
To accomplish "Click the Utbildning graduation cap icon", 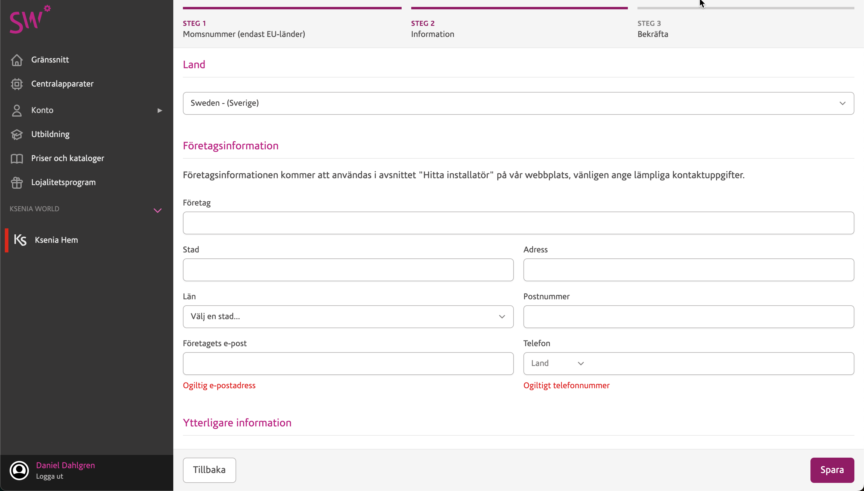I will pyautogui.click(x=17, y=135).
